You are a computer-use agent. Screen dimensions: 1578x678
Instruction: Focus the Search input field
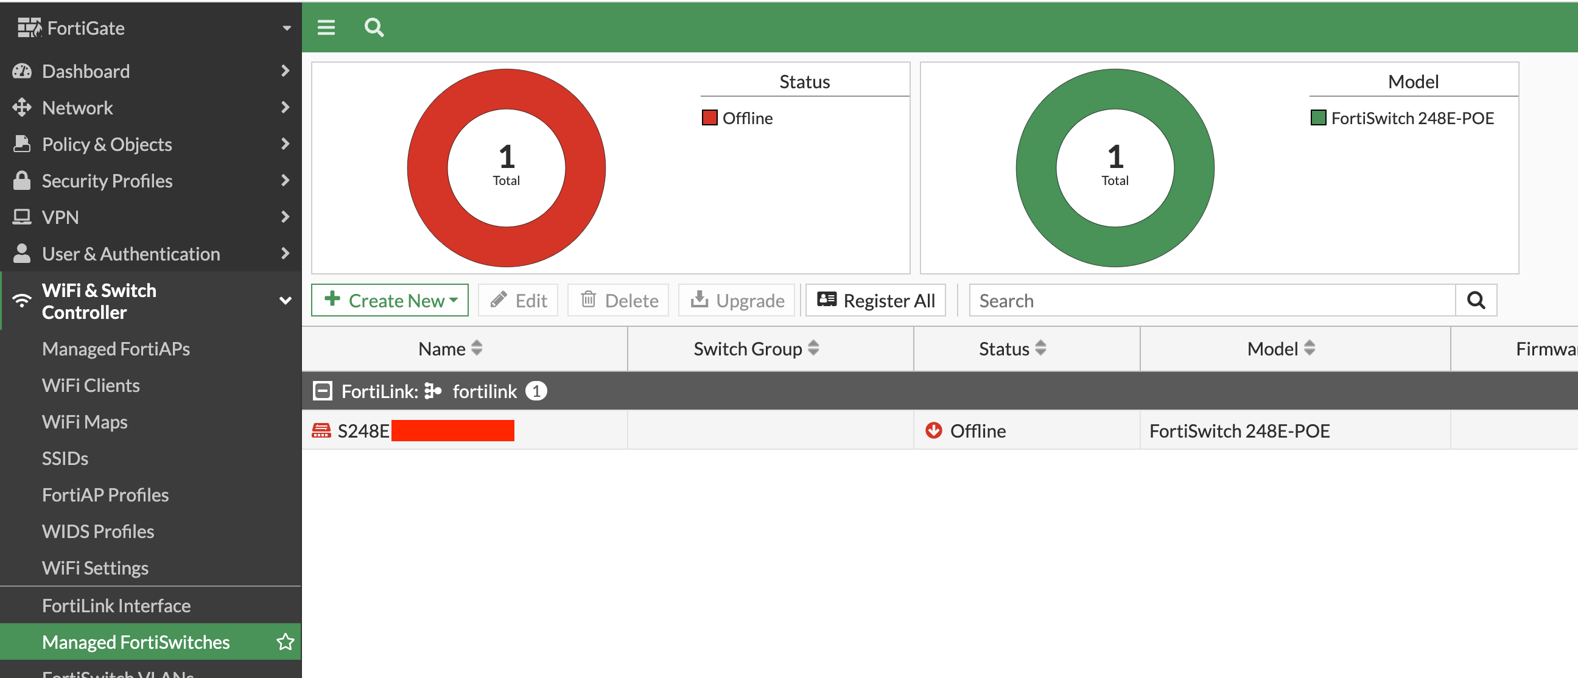(1212, 300)
